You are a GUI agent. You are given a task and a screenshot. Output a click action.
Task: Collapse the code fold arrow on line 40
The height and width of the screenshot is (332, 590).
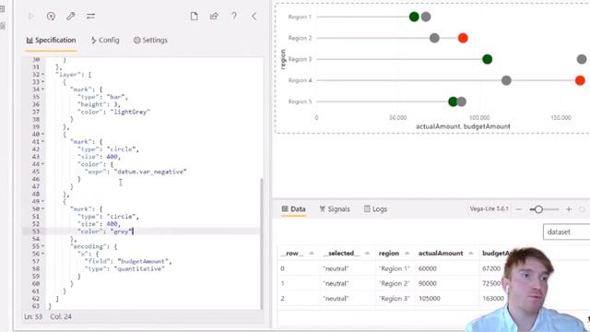pos(42,134)
